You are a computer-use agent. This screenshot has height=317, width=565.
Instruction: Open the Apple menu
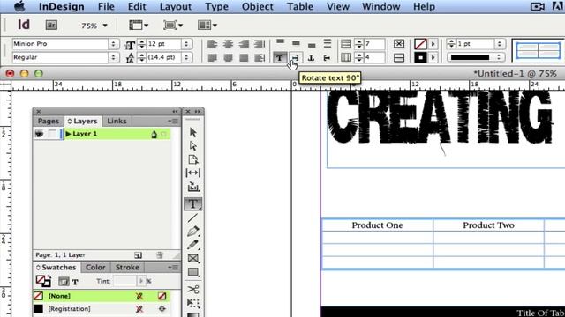(x=19, y=6)
